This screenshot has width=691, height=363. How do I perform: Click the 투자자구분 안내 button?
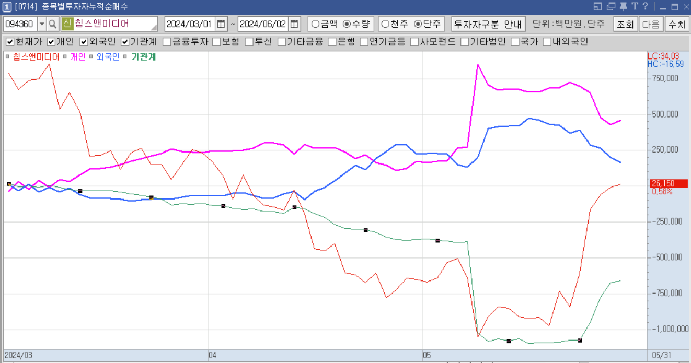coord(488,24)
